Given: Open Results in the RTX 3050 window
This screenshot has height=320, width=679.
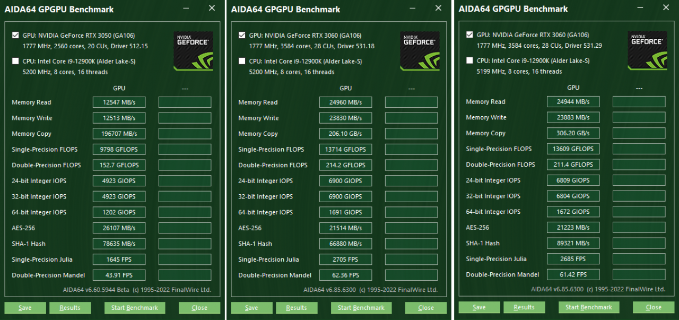Looking at the screenshot, I should tap(70, 308).
